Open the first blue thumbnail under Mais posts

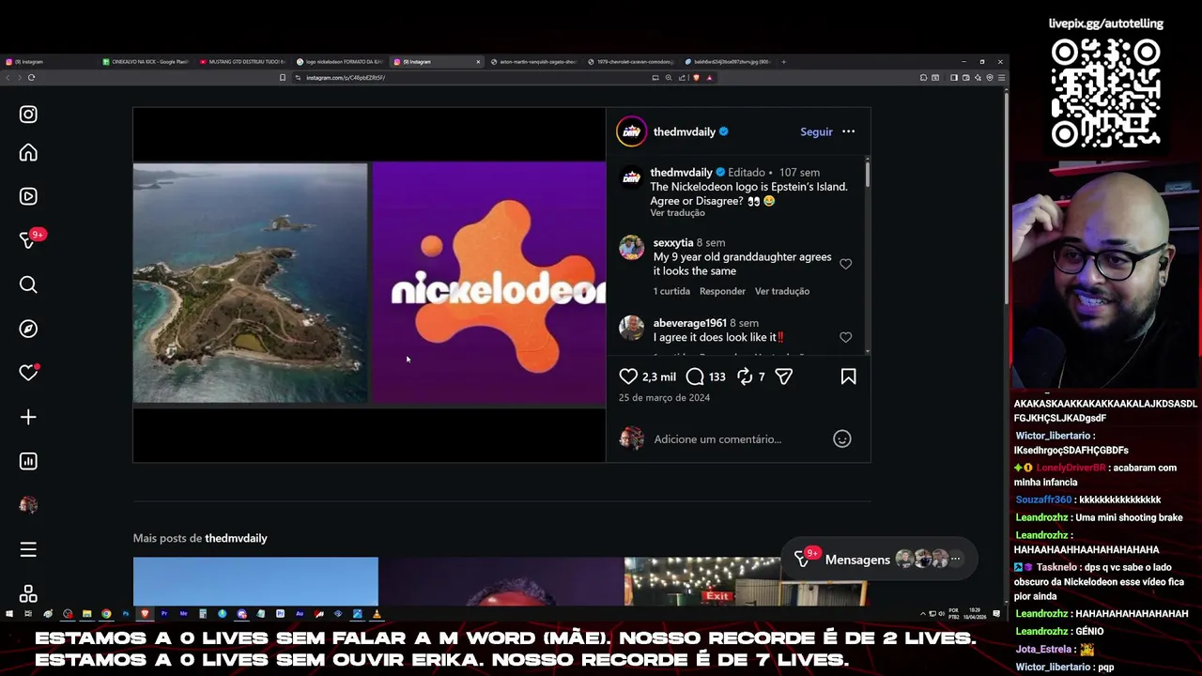255,581
